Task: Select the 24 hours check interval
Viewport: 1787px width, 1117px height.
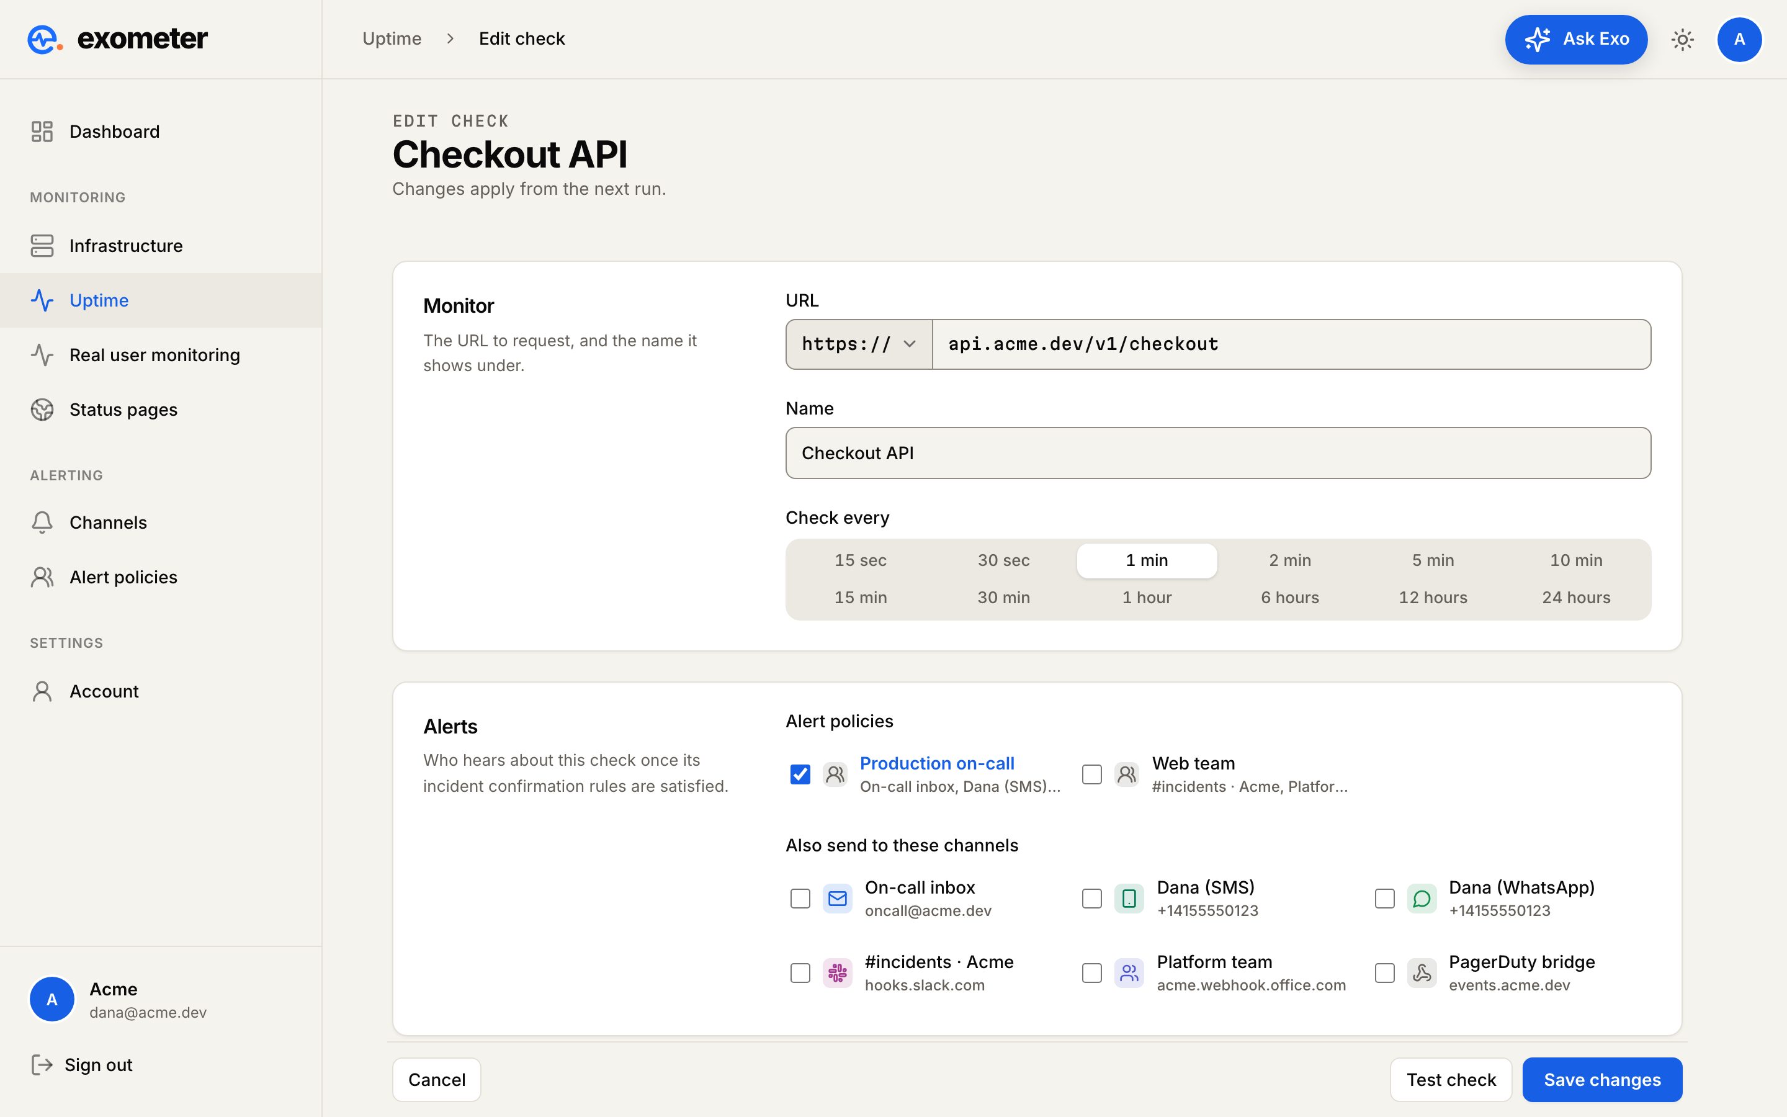Action: point(1576,598)
